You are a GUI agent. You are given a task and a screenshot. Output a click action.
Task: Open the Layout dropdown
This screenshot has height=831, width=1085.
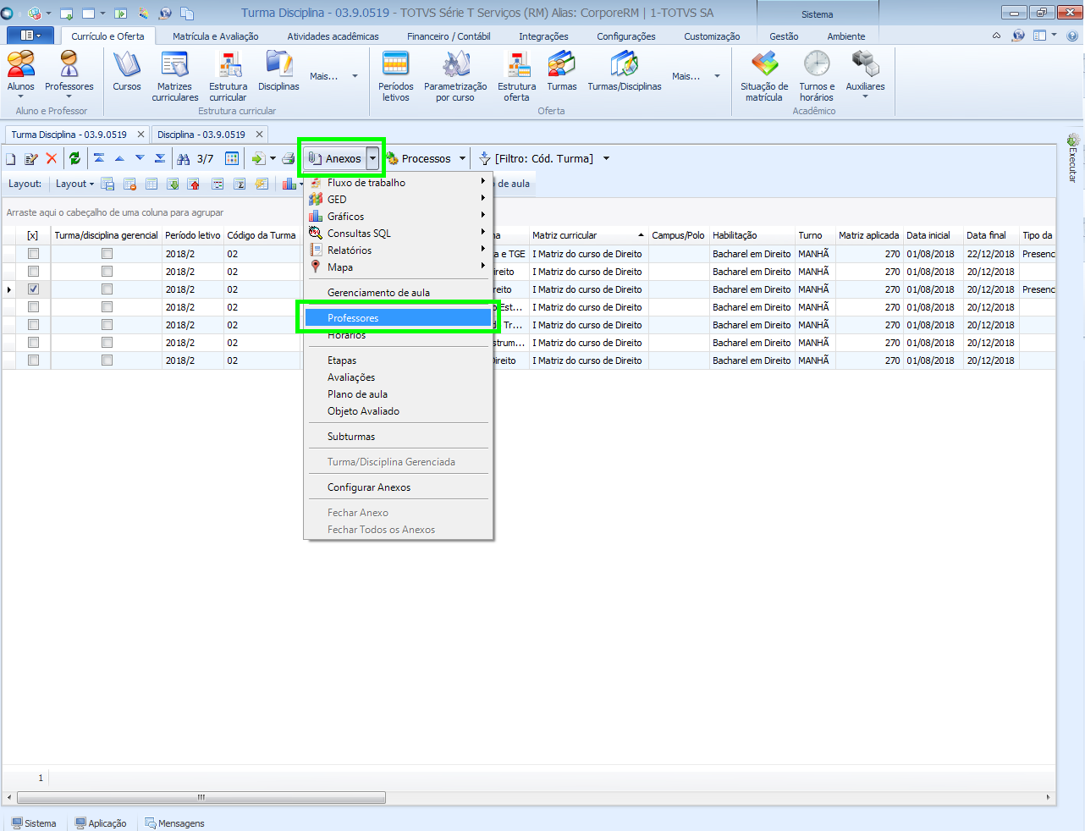coord(74,184)
